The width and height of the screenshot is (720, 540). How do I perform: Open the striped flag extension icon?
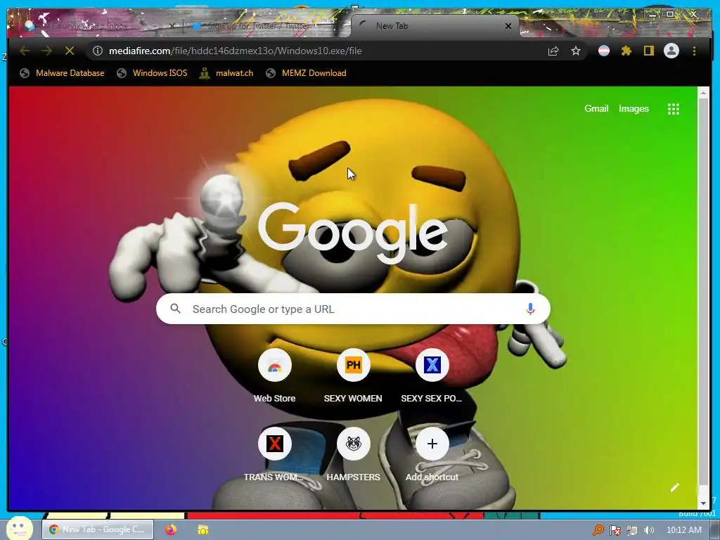click(x=604, y=51)
